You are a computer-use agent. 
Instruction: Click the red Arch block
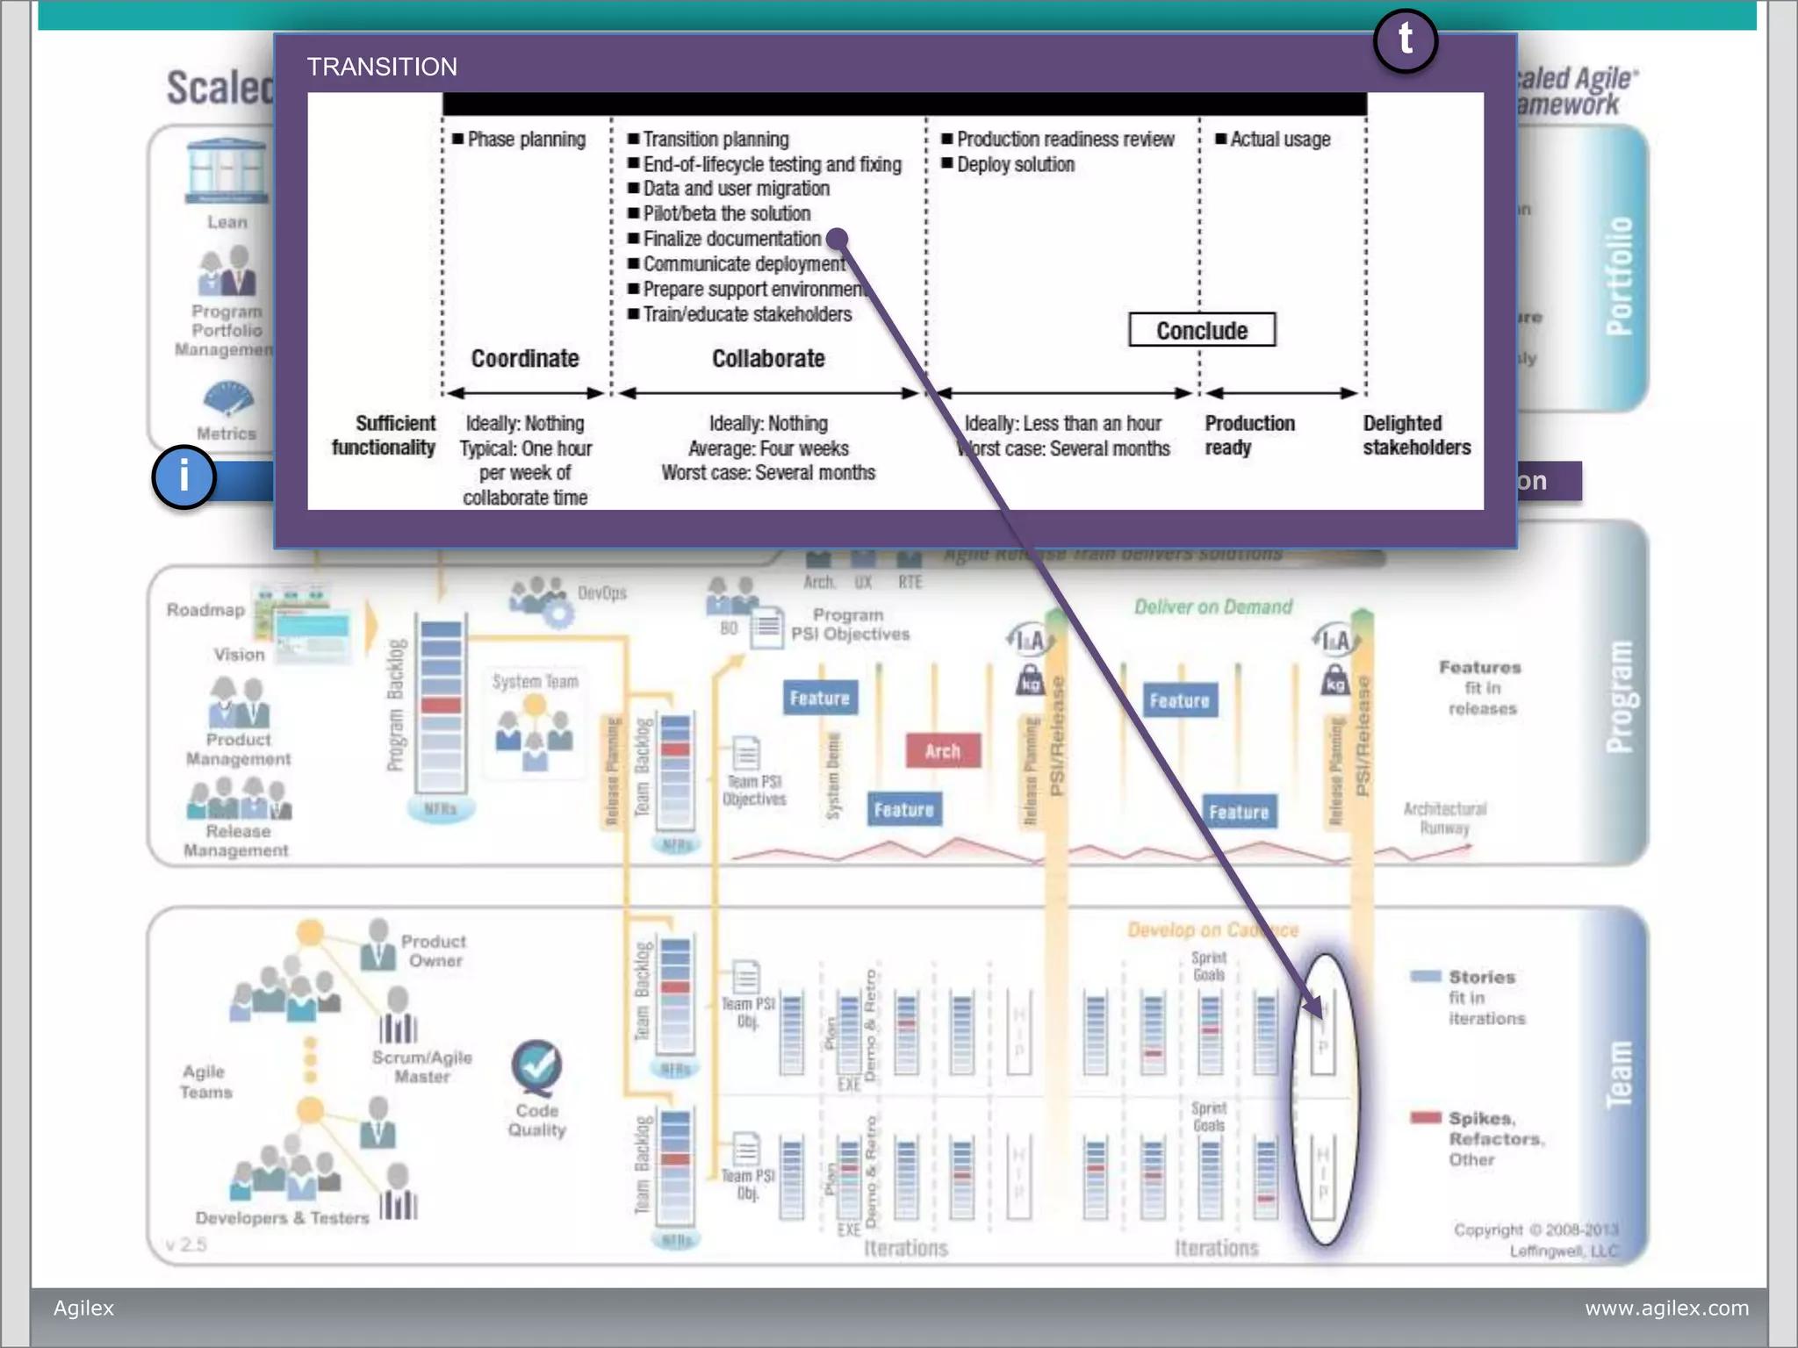(x=942, y=751)
